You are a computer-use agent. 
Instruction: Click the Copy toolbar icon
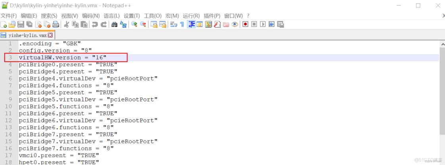click(x=75, y=24)
